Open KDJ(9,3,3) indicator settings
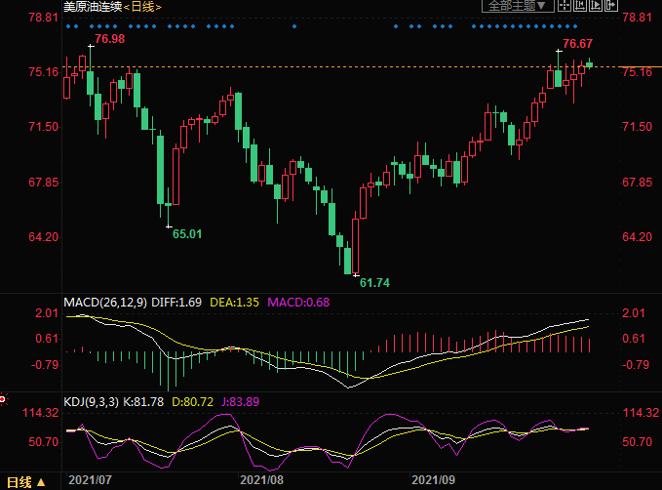662x490 pixels. [x=91, y=401]
